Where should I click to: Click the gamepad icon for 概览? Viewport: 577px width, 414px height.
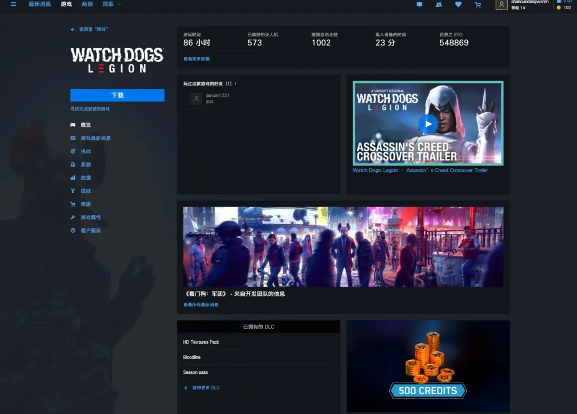coord(73,125)
